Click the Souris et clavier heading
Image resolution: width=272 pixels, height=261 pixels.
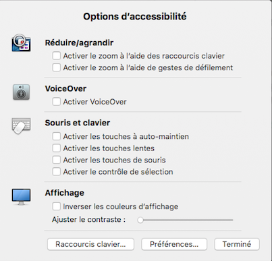pyautogui.click(x=78, y=123)
